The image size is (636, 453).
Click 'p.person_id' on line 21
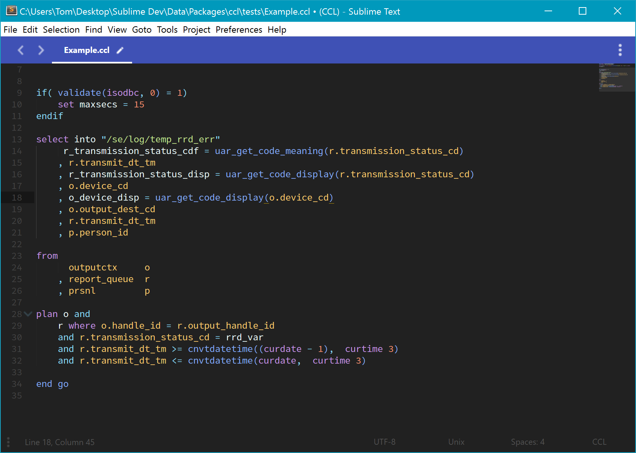click(98, 233)
